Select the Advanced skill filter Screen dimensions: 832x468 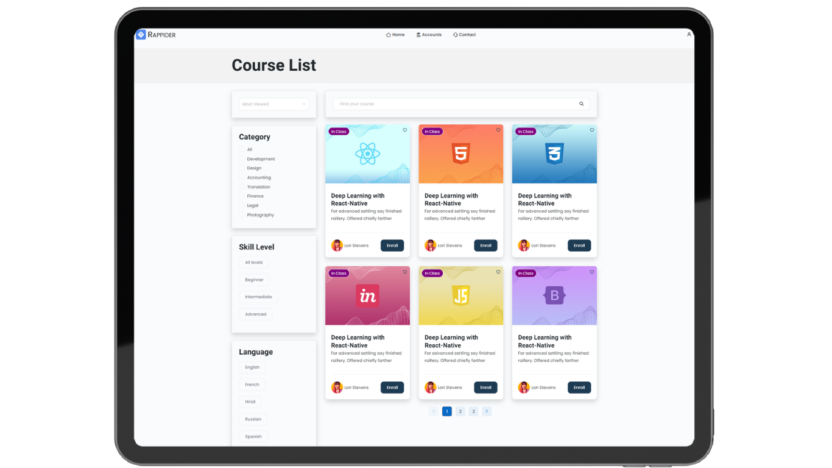256,314
